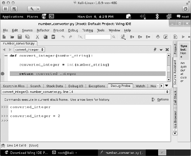
Task: Save the file with the floppy icon
Action: [20, 37]
